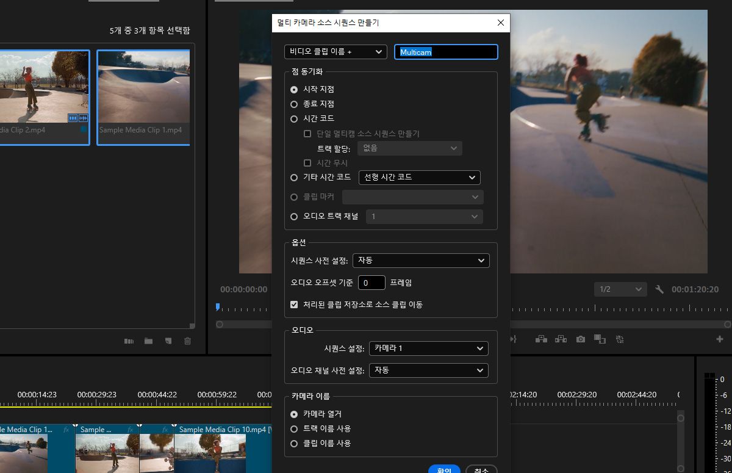Click the Global FX Mute icon

tap(620, 339)
